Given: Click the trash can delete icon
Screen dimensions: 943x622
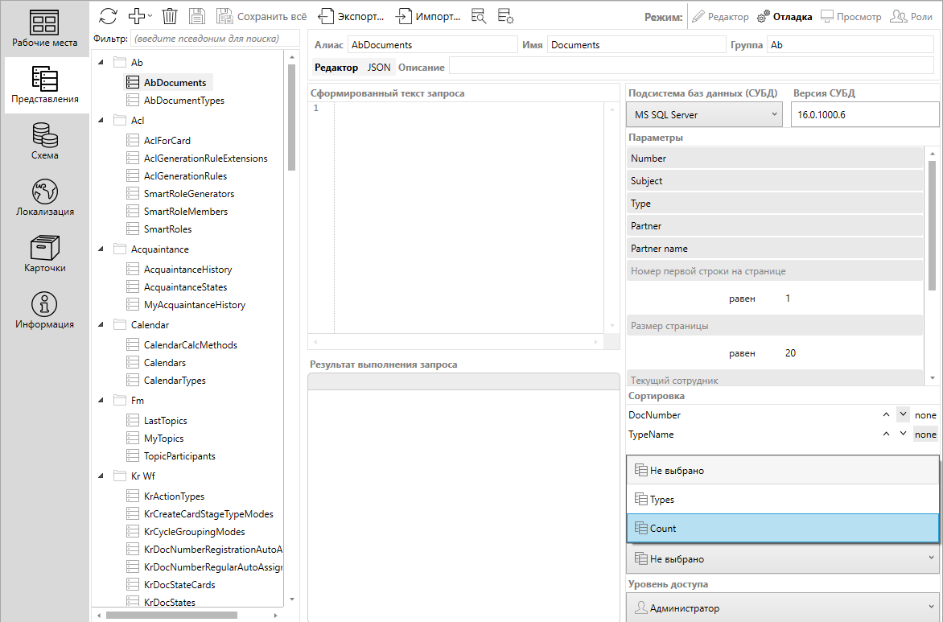Looking at the screenshot, I should coord(170,16).
